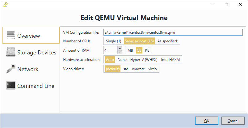This screenshot has width=248, height=128.
Task: Increase RAM amount with up arrow
Action: 120,48
